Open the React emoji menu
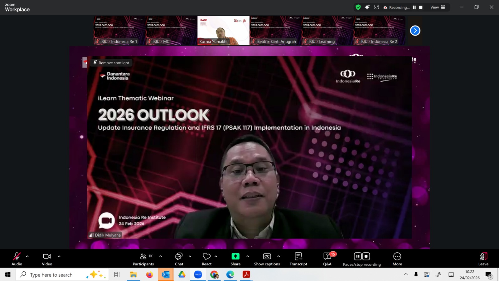Screen dimensions: 499x281 point(206,259)
